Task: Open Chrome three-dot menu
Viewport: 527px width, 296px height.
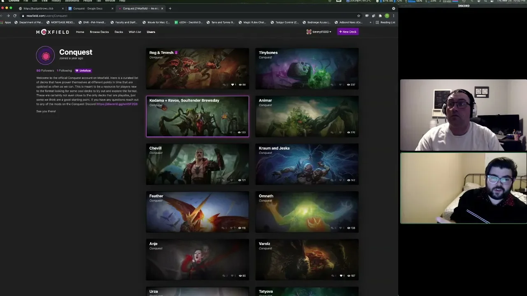Action: 394,16
